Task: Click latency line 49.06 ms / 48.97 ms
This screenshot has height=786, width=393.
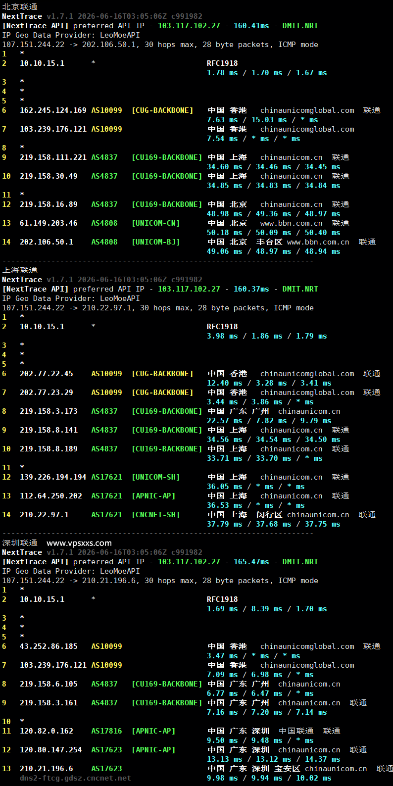Action: point(274,251)
